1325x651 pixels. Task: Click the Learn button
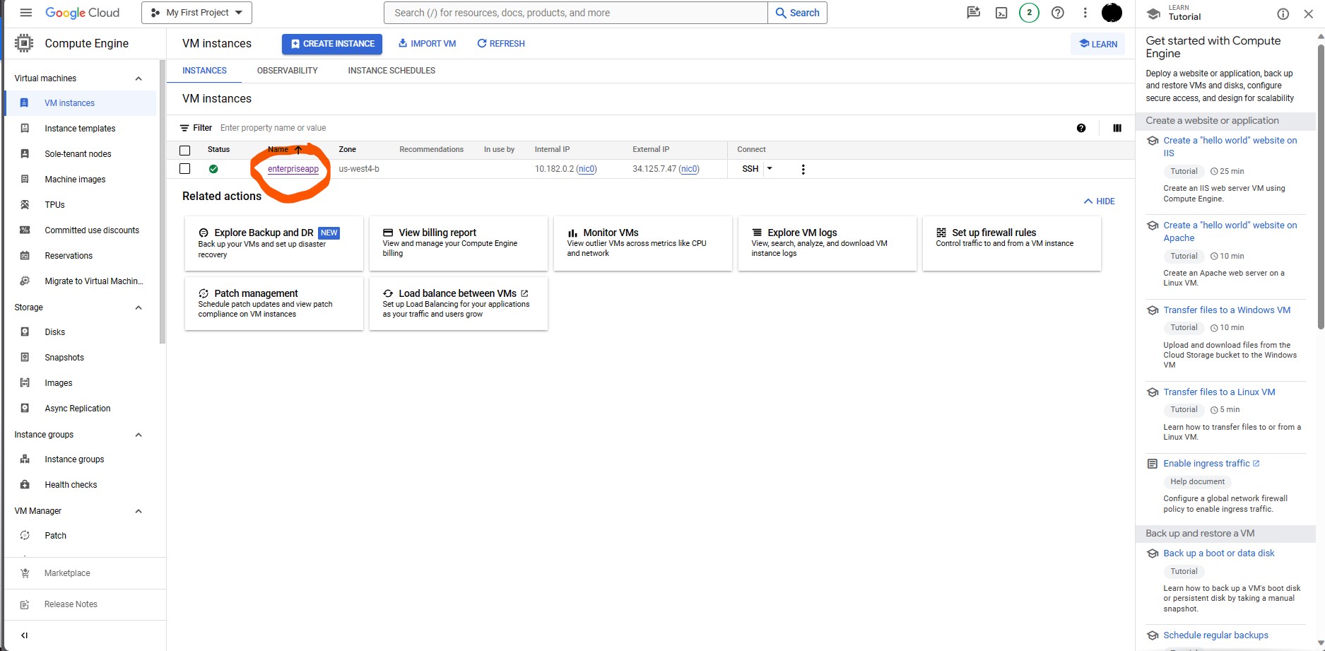coord(1098,44)
